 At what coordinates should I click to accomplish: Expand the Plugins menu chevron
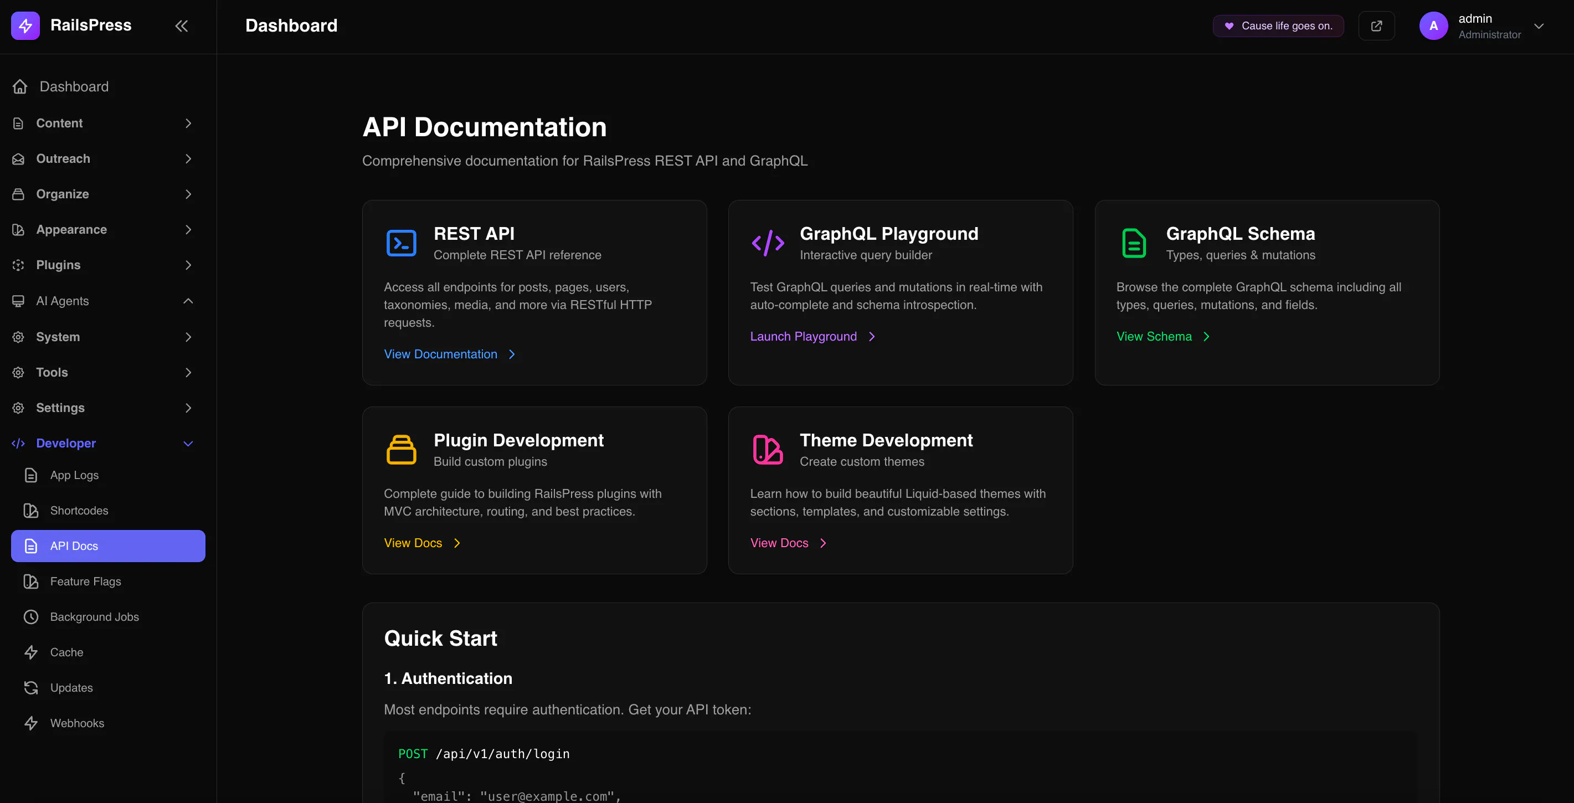coord(188,265)
